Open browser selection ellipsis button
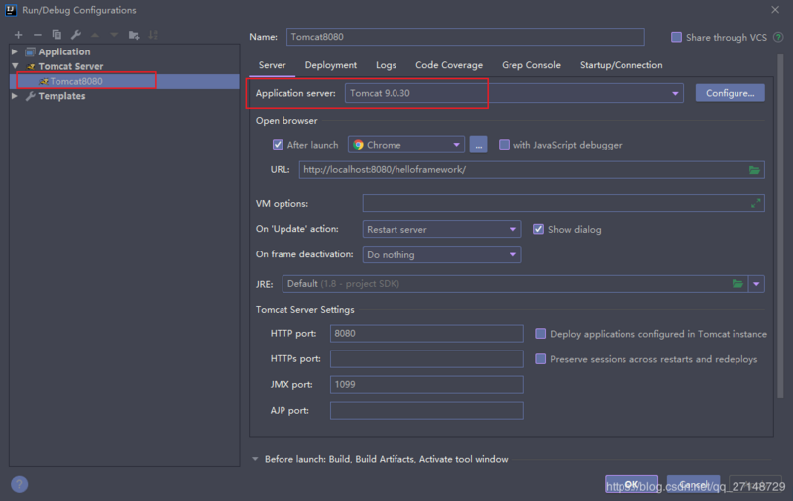The width and height of the screenshot is (793, 501). tap(478, 145)
